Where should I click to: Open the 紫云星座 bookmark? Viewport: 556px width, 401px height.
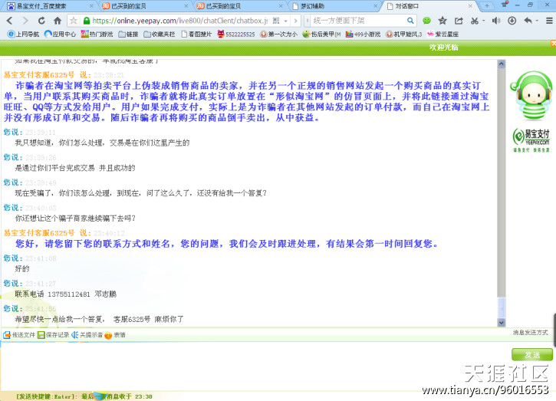pos(443,34)
